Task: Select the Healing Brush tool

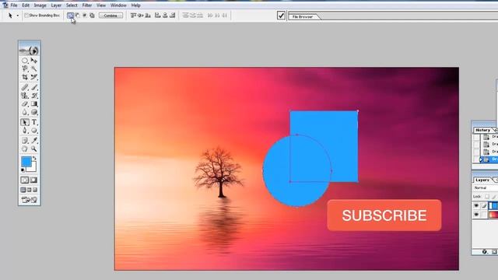Action: point(25,87)
